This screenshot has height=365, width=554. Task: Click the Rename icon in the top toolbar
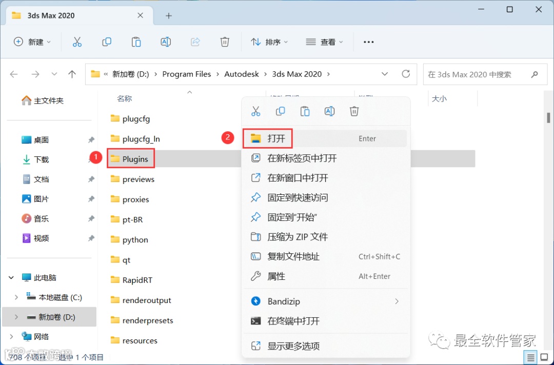pyautogui.click(x=166, y=42)
